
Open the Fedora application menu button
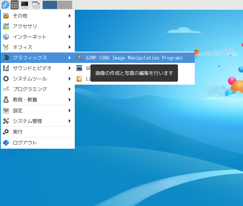tap(5, 4)
